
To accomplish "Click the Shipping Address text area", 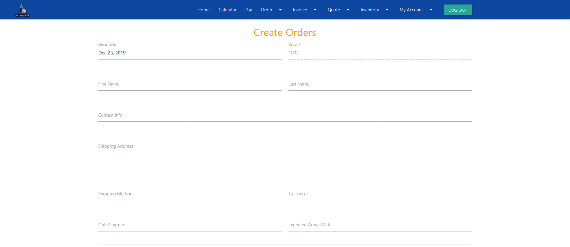I will coord(285,155).
